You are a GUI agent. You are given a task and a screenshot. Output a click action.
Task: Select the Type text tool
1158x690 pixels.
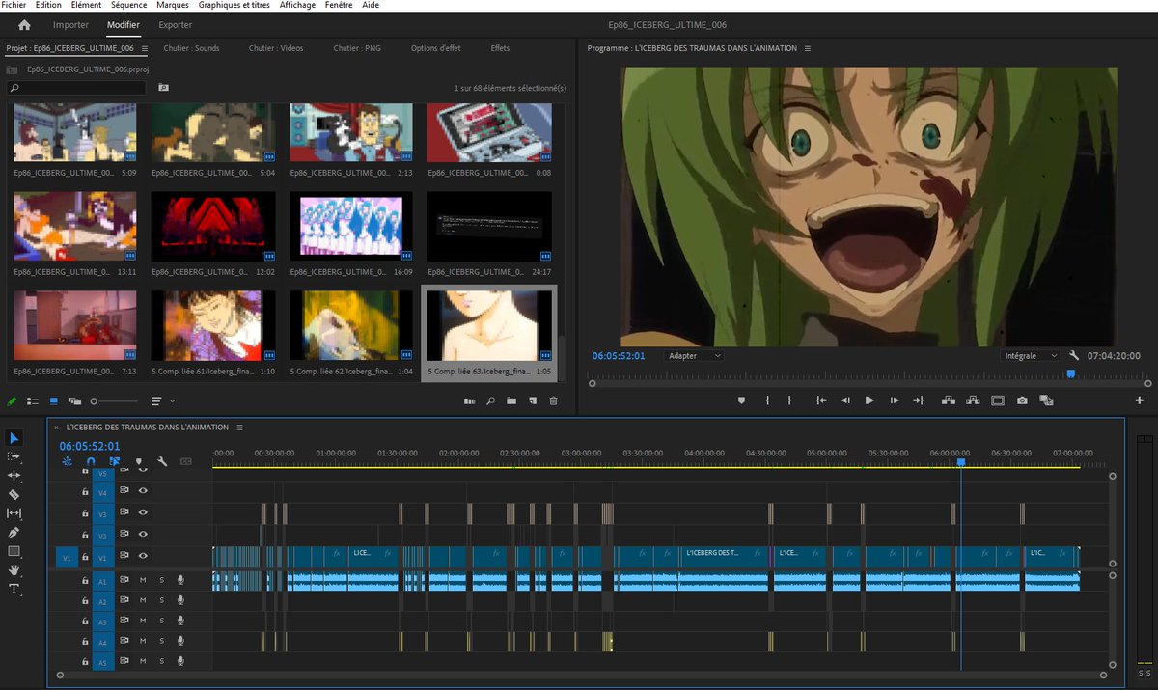tap(14, 589)
